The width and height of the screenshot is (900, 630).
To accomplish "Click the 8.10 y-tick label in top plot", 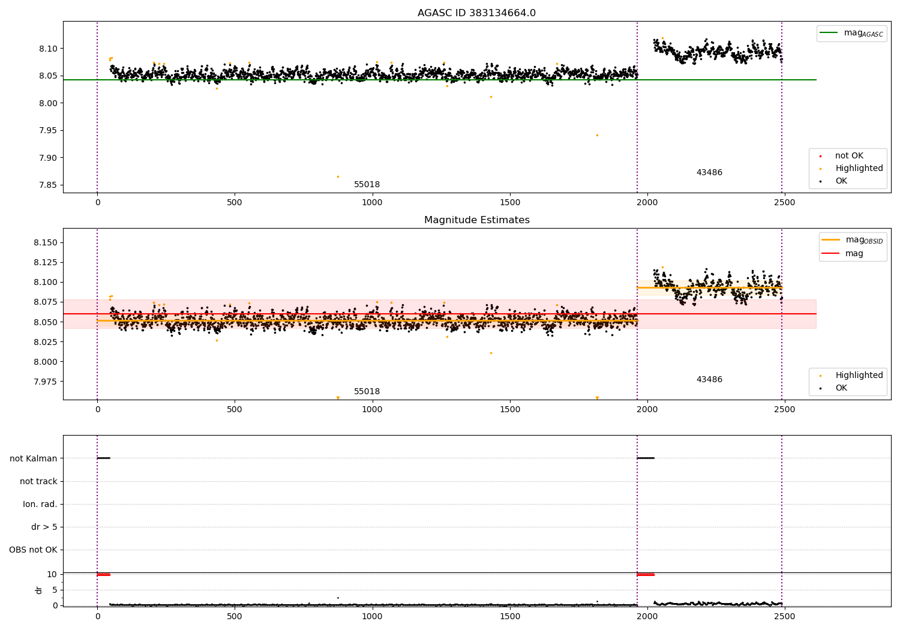I will [48, 49].
